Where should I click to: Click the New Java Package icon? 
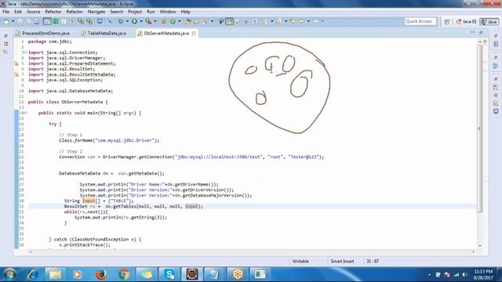[164, 21]
